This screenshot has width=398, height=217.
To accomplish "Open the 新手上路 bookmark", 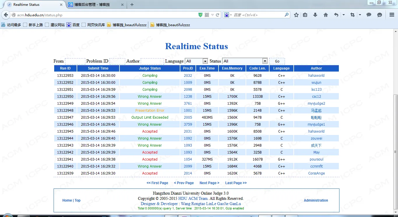I will tap(33, 25).
